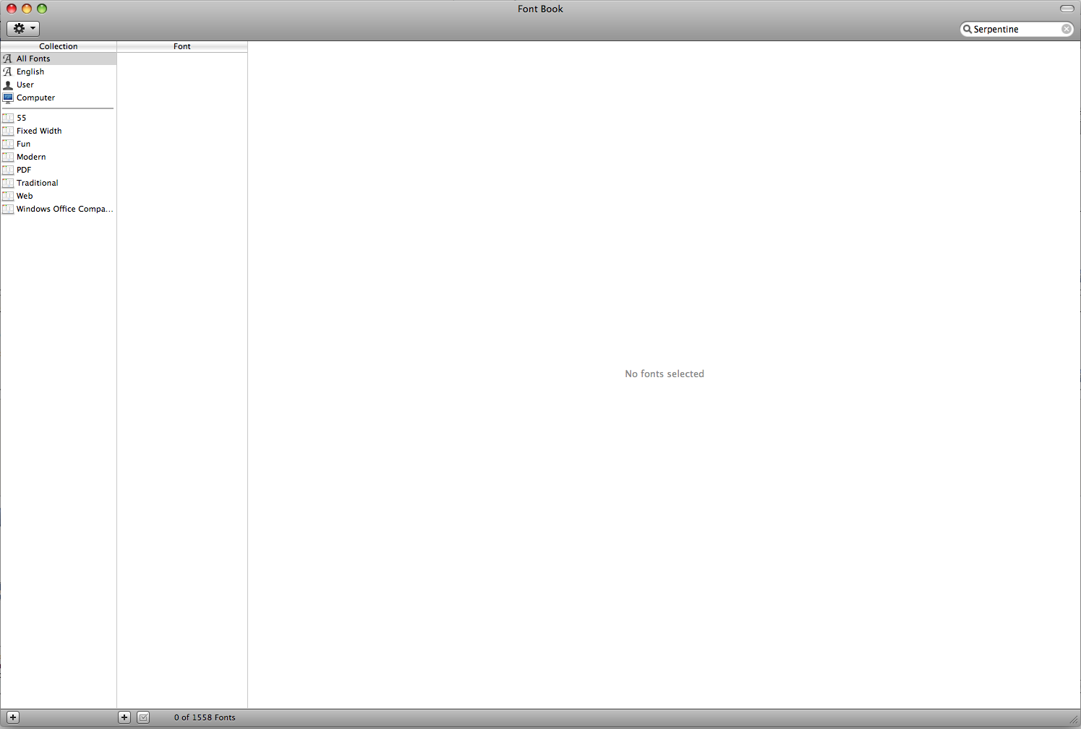Image resolution: width=1081 pixels, height=729 pixels.
Task: Select the PDF collection
Action: pyautogui.click(x=58, y=170)
